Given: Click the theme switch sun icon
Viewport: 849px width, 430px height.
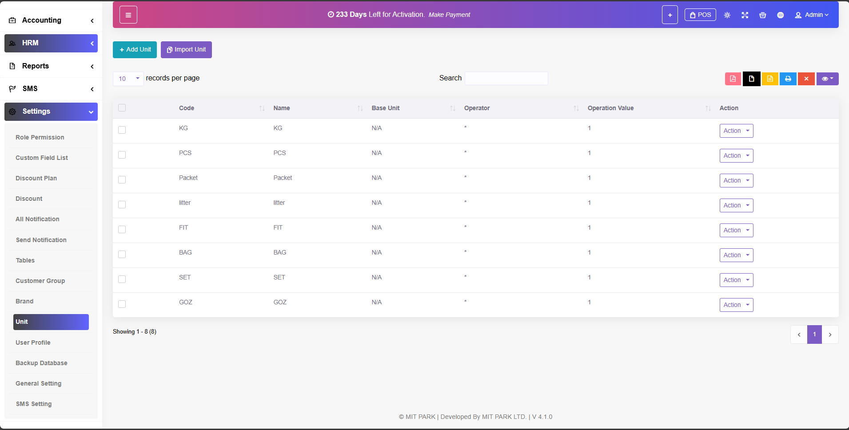Looking at the screenshot, I should coord(727,15).
